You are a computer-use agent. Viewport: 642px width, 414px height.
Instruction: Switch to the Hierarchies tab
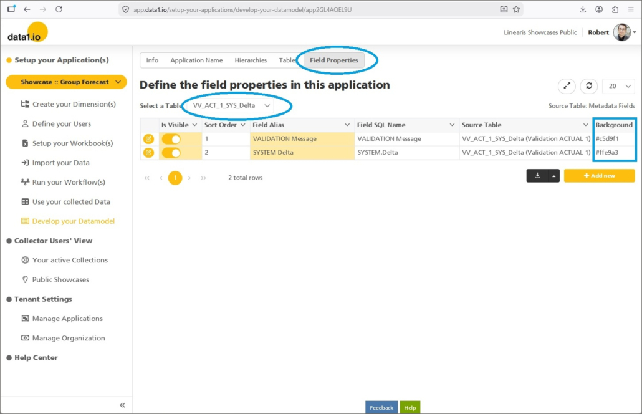click(x=251, y=60)
